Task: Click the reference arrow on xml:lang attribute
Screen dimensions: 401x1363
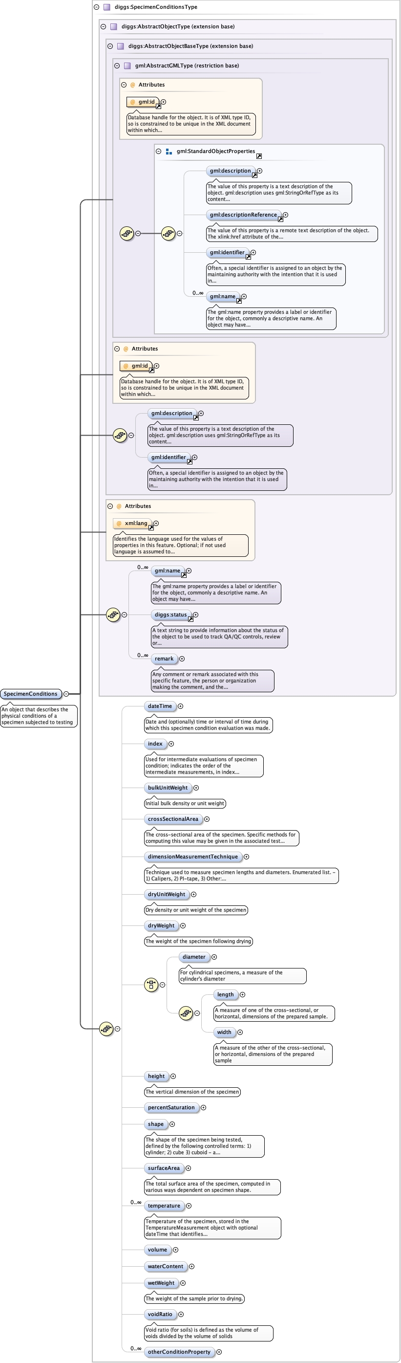Action: 151,528
